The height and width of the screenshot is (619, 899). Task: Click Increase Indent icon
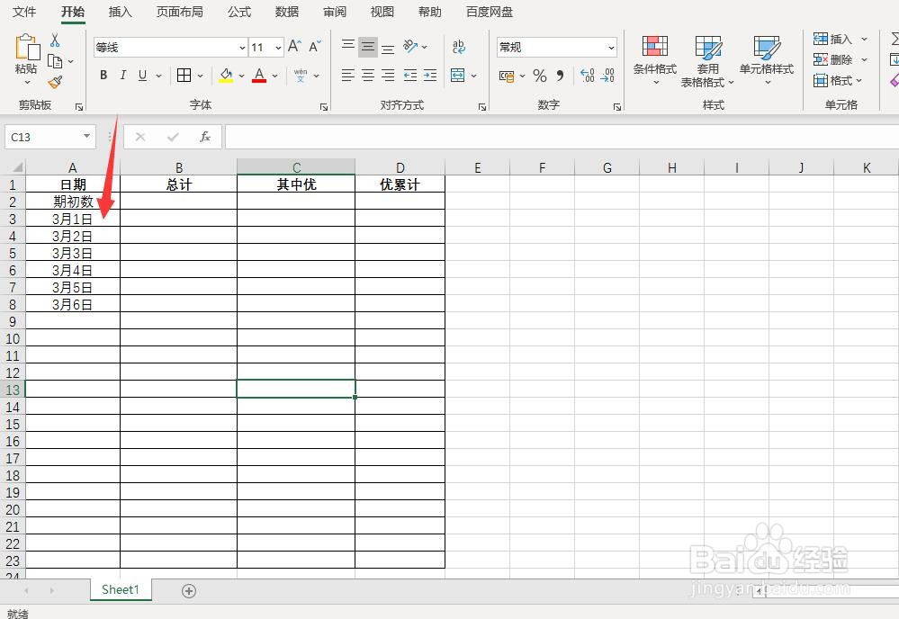(x=430, y=75)
